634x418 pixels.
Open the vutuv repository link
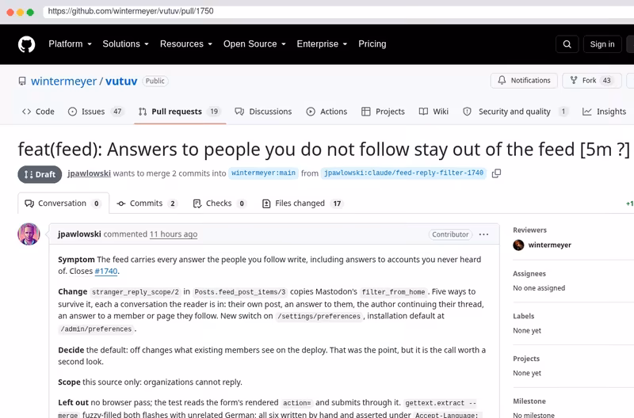tap(121, 82)
